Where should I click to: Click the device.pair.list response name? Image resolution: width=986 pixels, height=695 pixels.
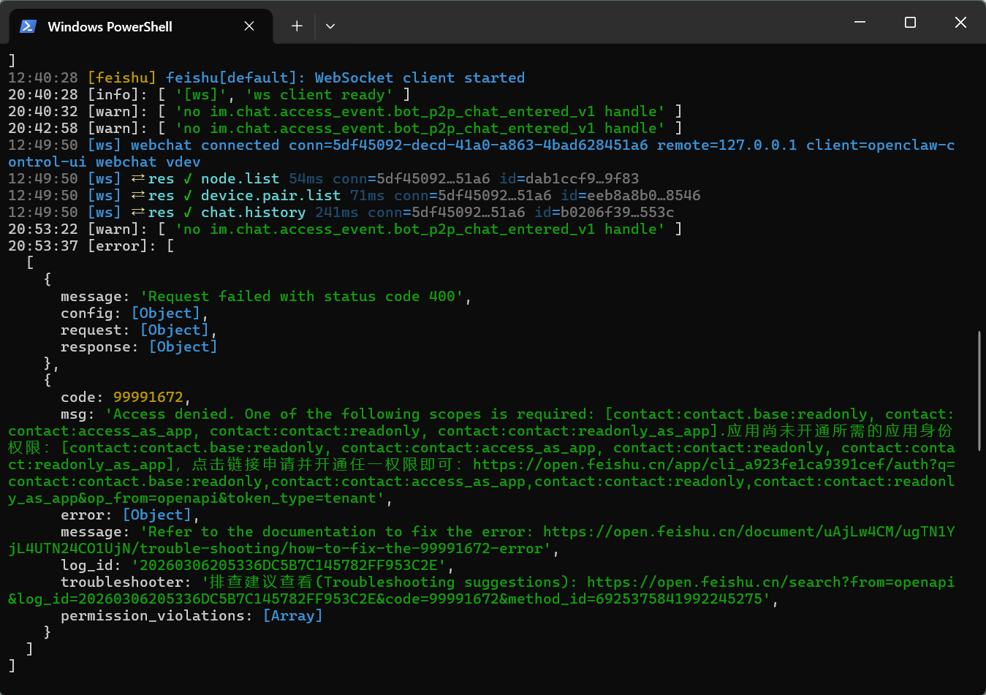point(271,195)
